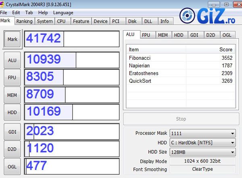Open the Processor Mask dropdown
This screenshot has width=242, height=178.
coord(202,133)
